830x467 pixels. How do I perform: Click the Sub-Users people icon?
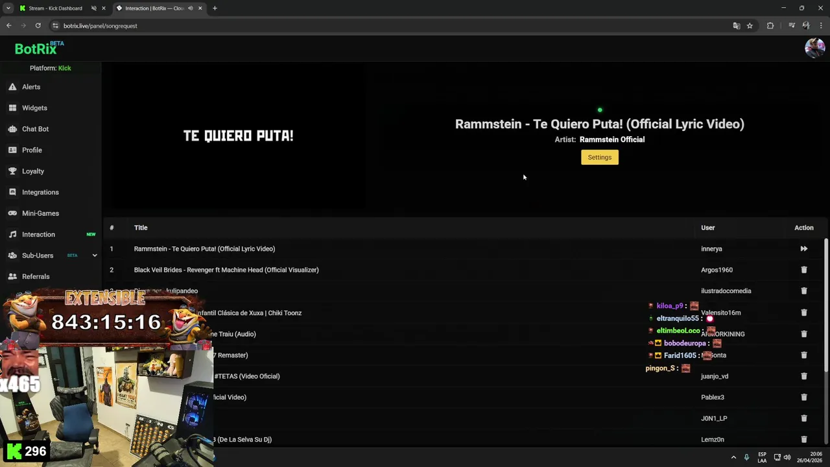coord(12,256)
